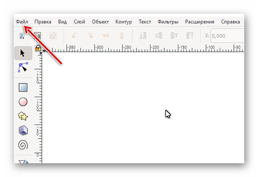The image size is (258, 177).
Task: Select the Rectangle tool
Action: pyautogui.click(x=23, y=87)
